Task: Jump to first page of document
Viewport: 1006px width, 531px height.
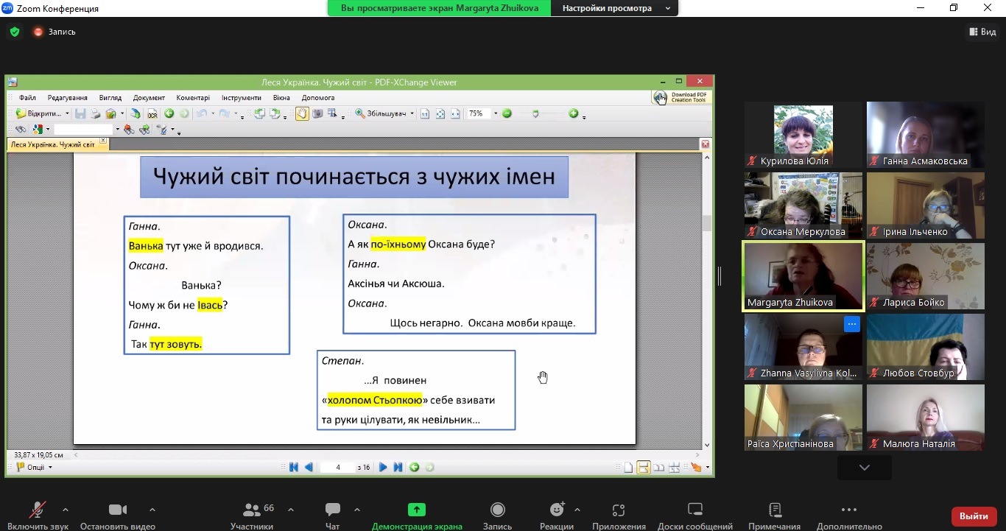Action: (x=294, y=467)
